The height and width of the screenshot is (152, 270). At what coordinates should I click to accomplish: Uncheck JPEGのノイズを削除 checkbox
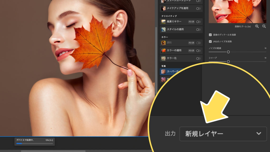click(x=210, y=41)
